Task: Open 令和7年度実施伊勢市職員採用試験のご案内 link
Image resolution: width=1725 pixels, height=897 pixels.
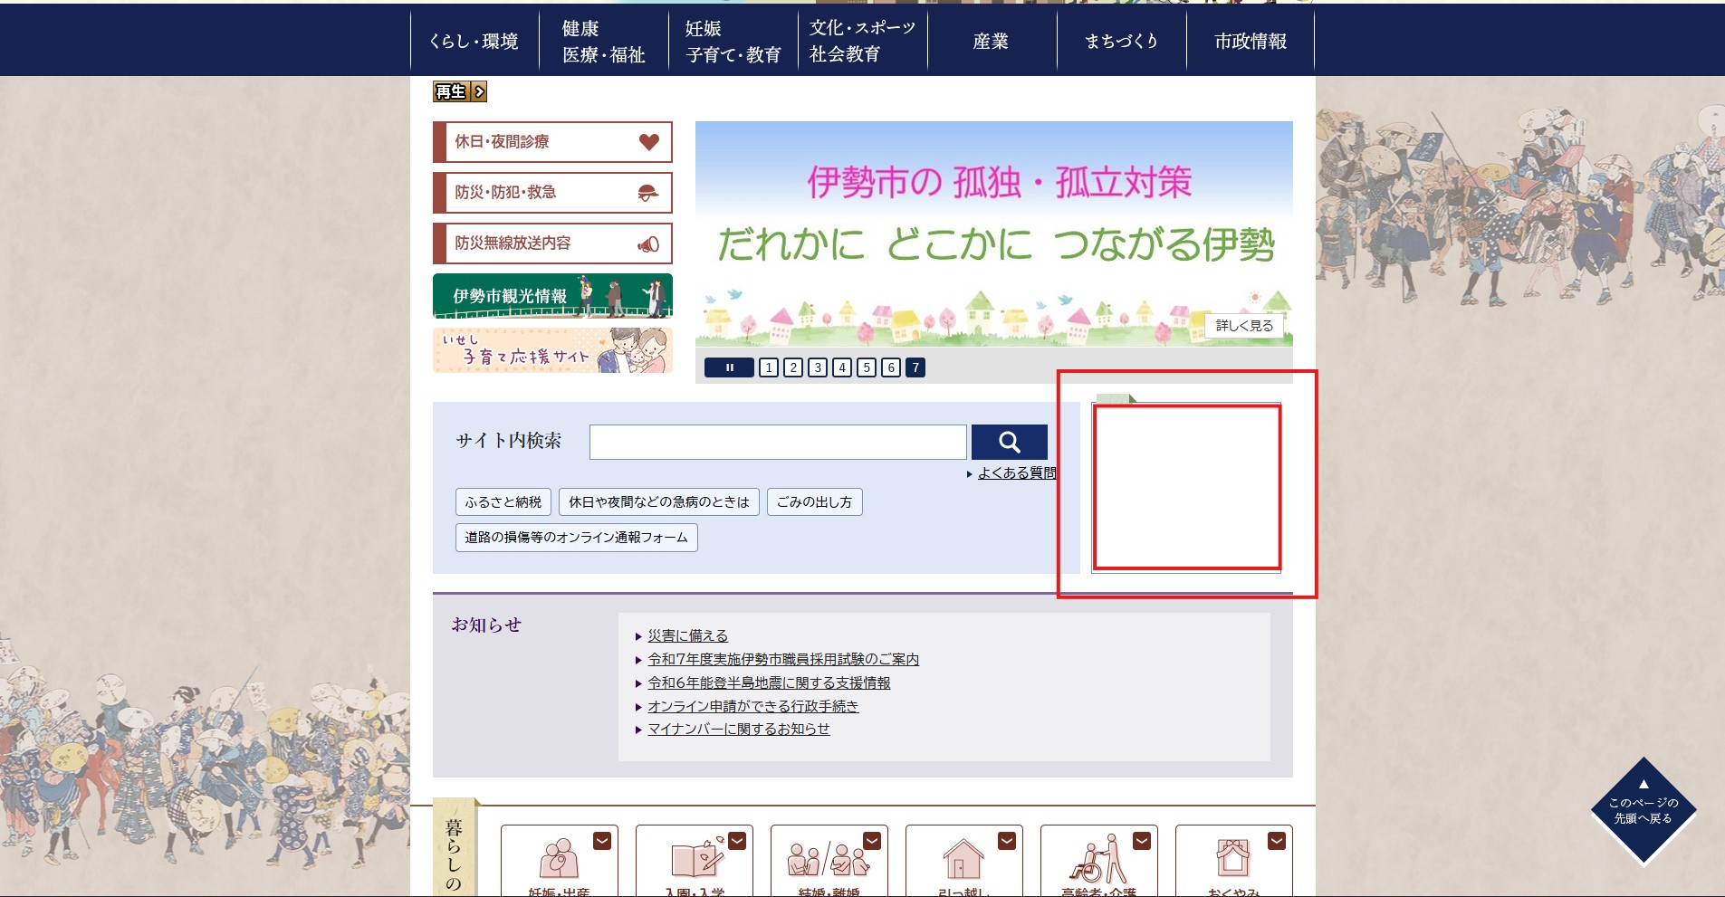Action: coord(783,659)
